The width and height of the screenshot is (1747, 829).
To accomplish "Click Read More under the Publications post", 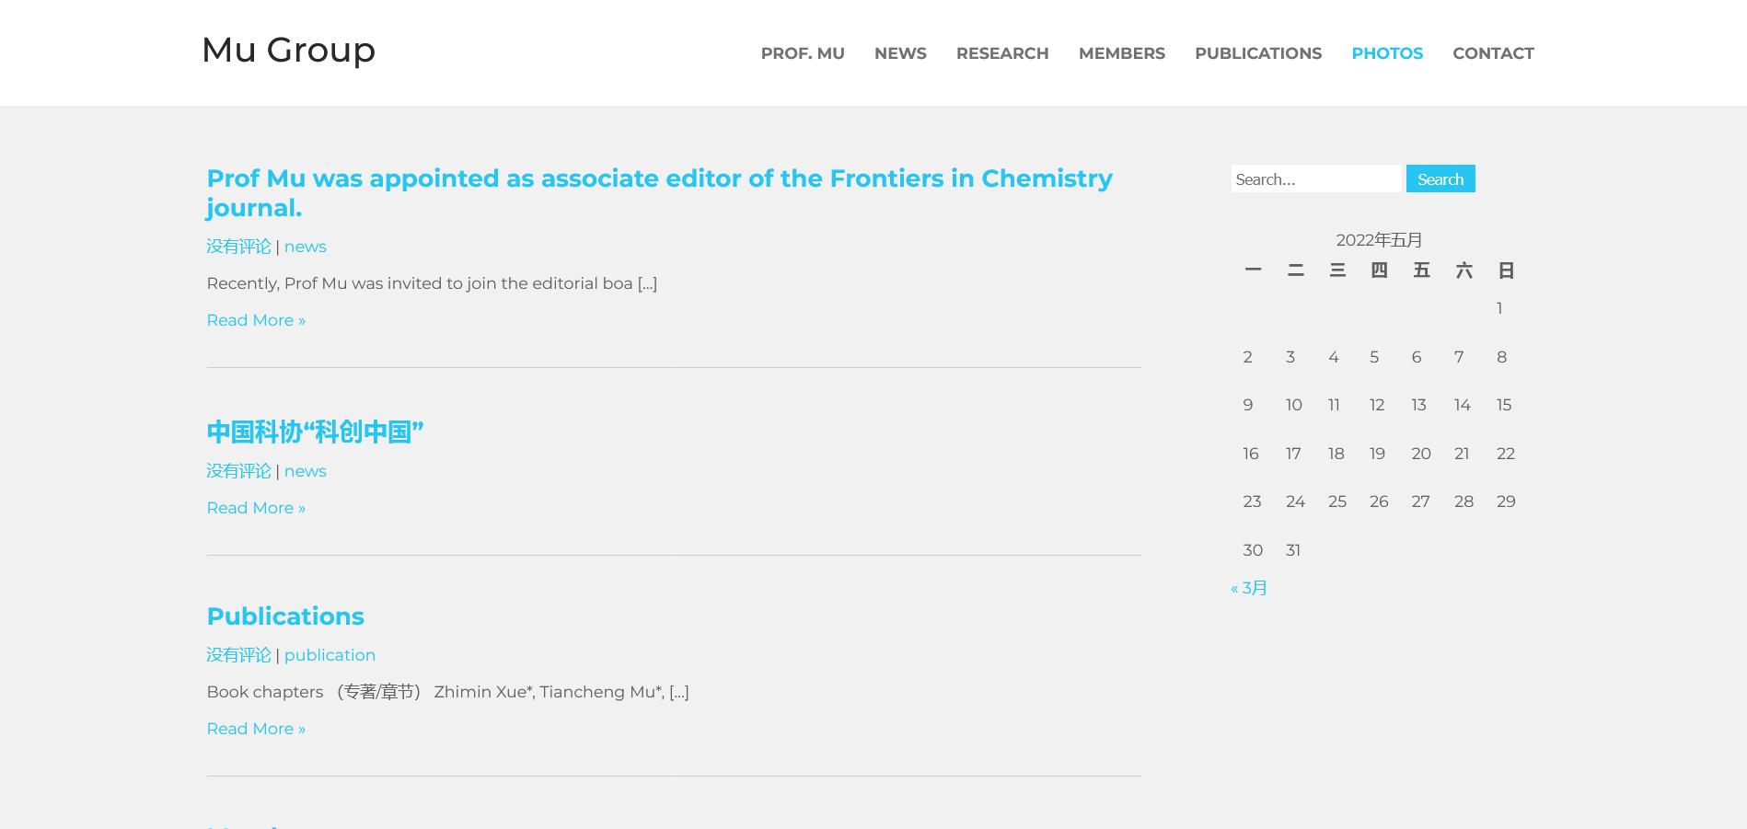I will (x=256, y=729).
